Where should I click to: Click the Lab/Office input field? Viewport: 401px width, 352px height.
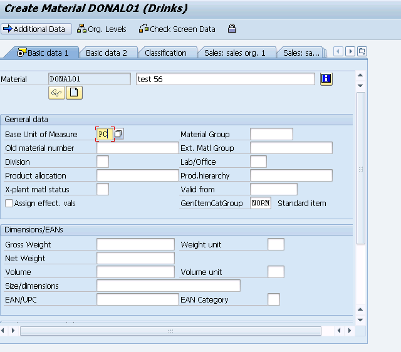(258, 162)
